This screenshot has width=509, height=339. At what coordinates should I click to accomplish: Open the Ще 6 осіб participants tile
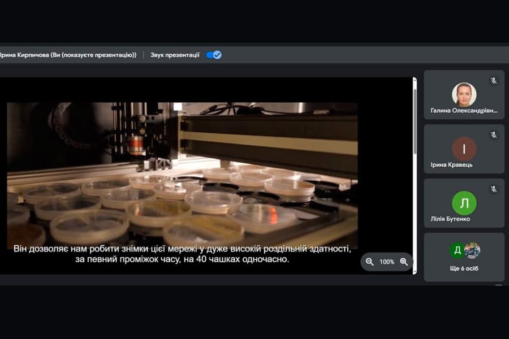pos(464,257)
